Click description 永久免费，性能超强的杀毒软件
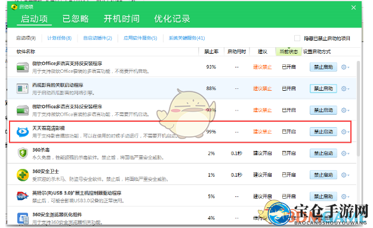 98,158
